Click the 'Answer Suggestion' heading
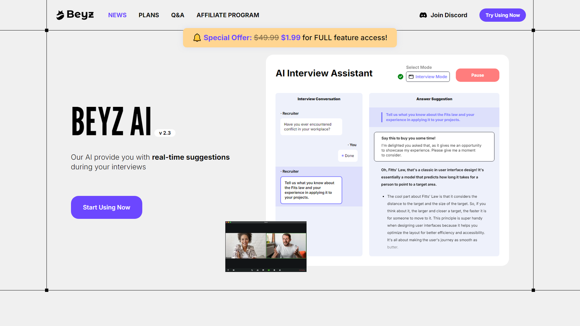The width and height of the screenshot is (580, 326). point(434,99)
